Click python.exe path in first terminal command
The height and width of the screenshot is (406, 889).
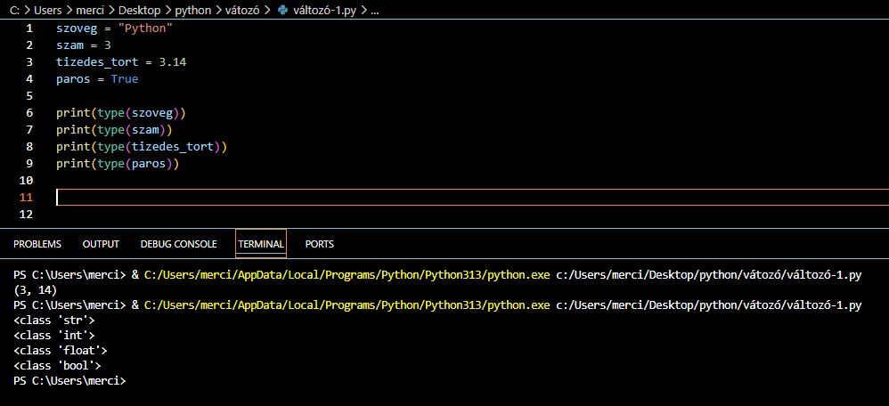point(347,275)
